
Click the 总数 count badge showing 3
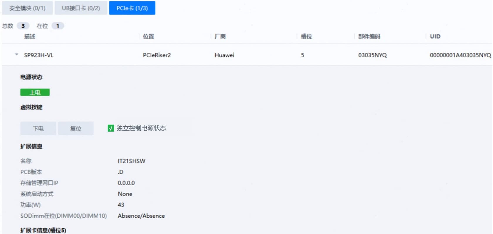point(23,26)
